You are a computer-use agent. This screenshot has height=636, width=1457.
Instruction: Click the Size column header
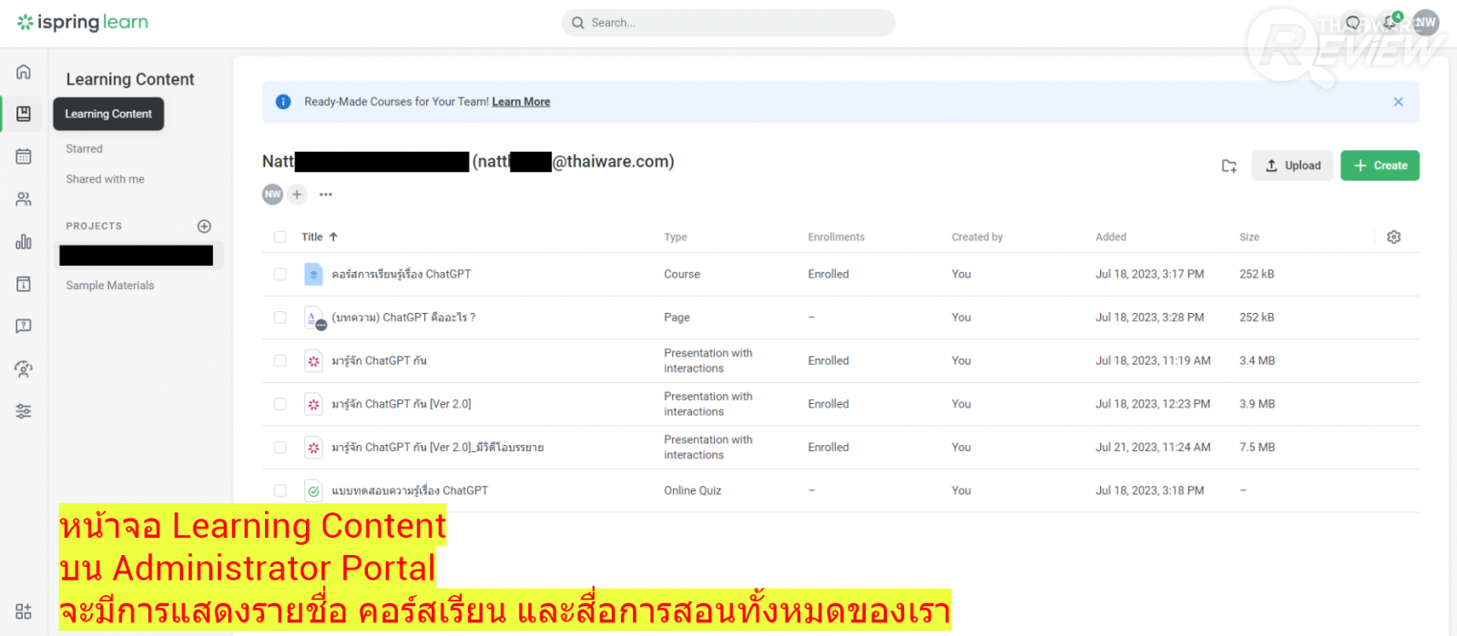tap(1248, 237)
